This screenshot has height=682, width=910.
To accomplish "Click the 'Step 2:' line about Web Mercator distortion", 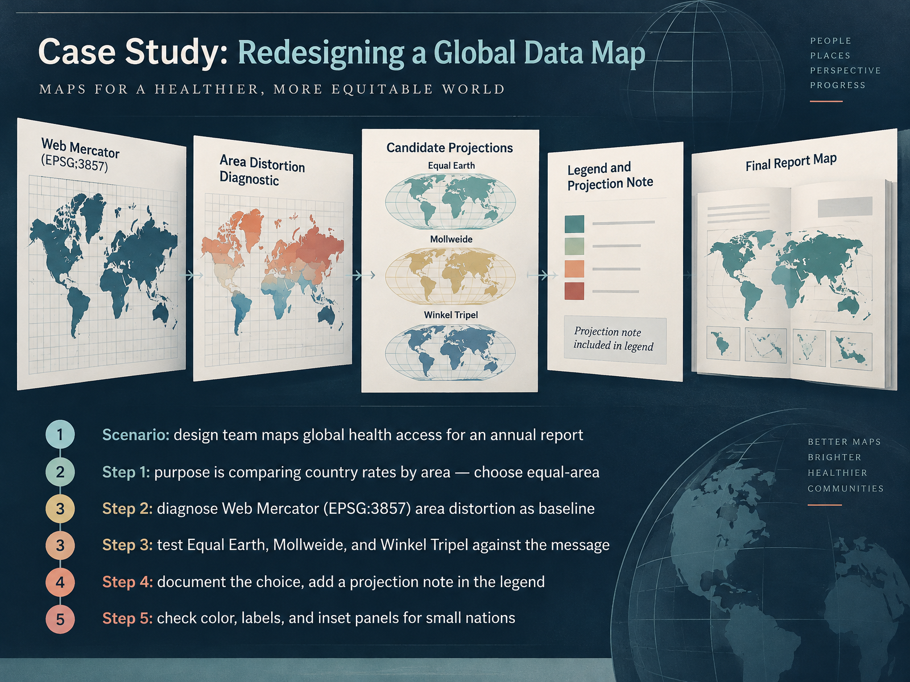I will point(348,509).
